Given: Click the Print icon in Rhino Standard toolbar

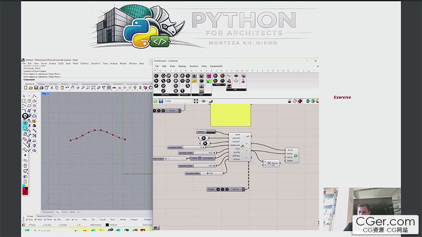Looking at the screenshot, I should [x=41, y=88].
